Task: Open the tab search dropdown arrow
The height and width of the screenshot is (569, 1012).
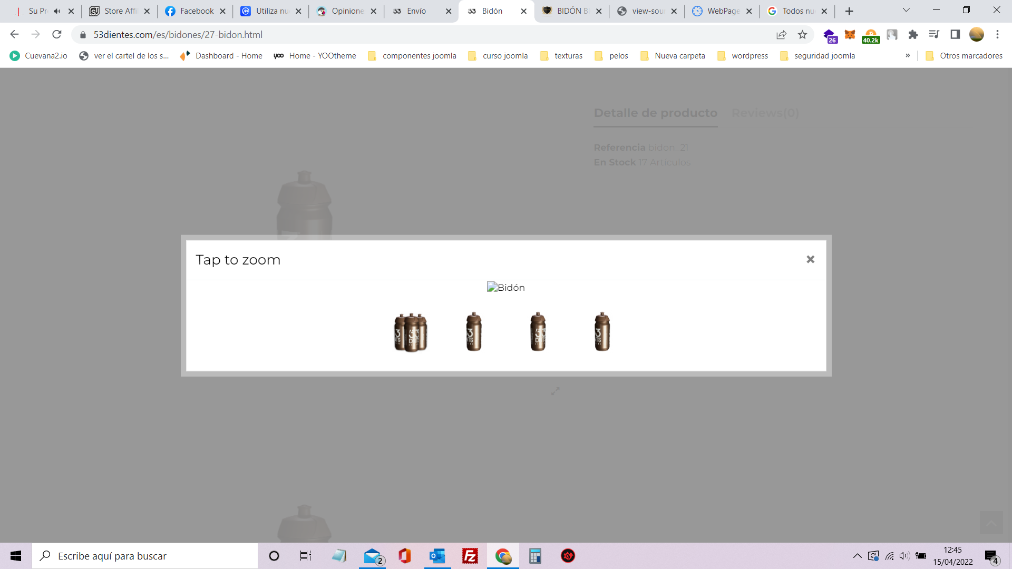Action: tap(906, 10)
